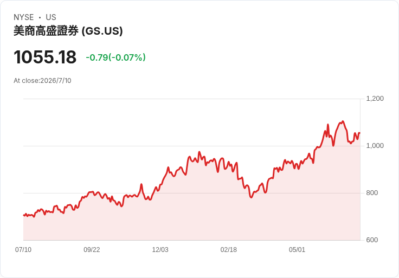
Task: Click the 1,200 y-axis price label
Action: (375, 99)
